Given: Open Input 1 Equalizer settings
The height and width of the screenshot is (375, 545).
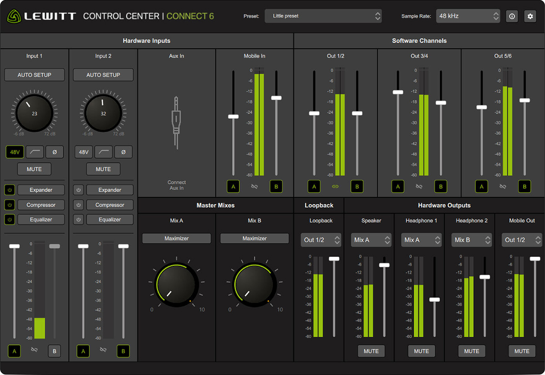Looking at the screenshot, I should click(41, 220).
